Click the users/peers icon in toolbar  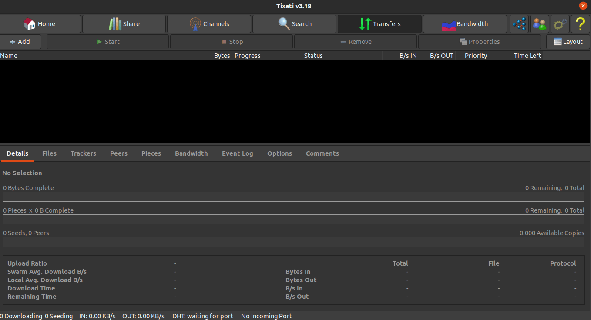(540, 24)
